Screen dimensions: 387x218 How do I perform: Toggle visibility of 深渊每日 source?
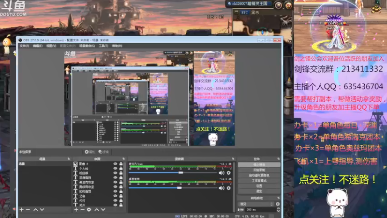point(115,177)
